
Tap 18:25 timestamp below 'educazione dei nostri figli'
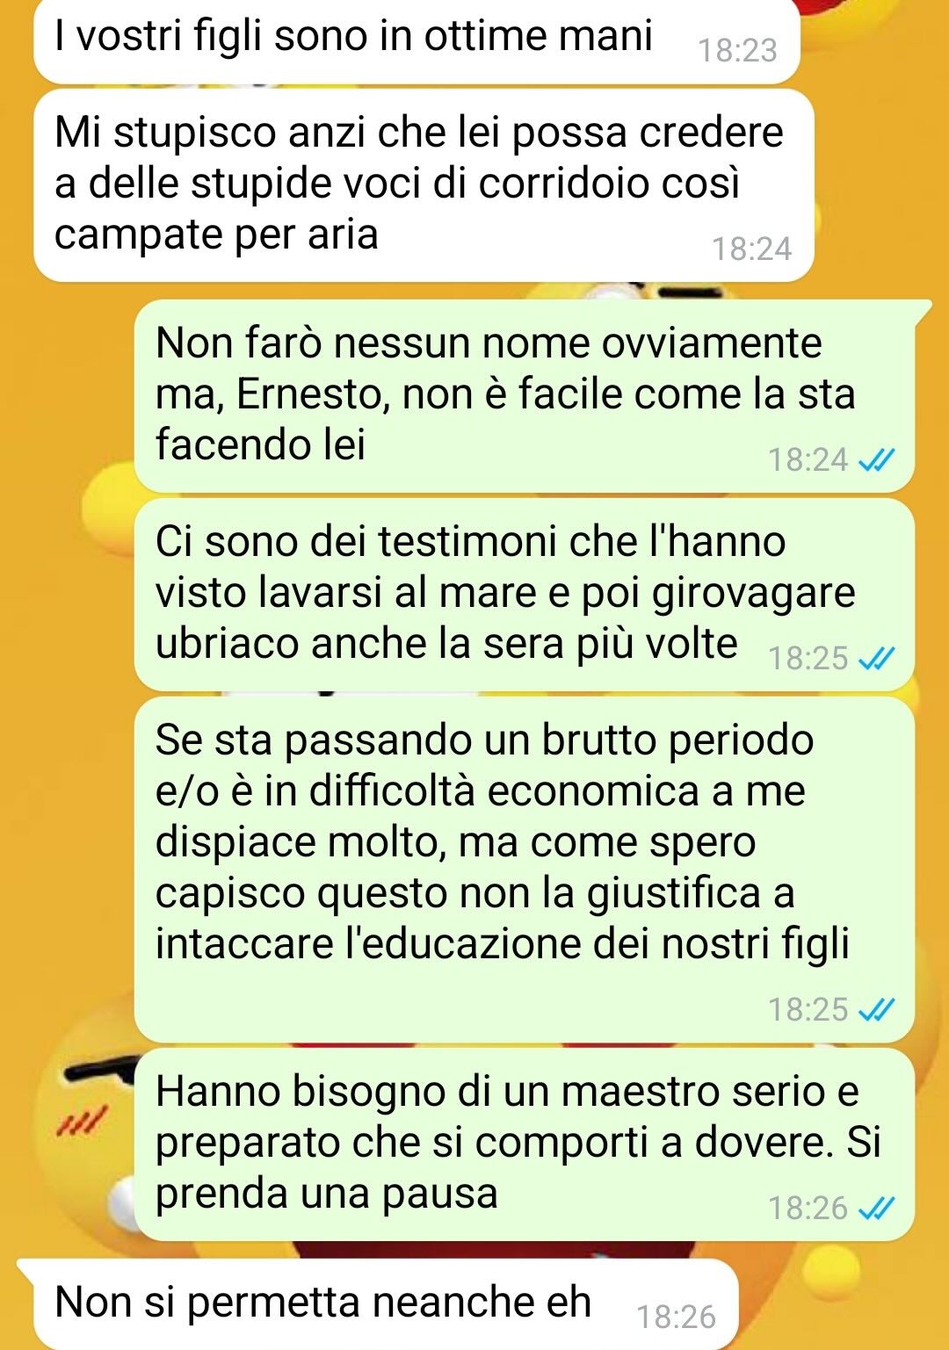coord(808,1009)
